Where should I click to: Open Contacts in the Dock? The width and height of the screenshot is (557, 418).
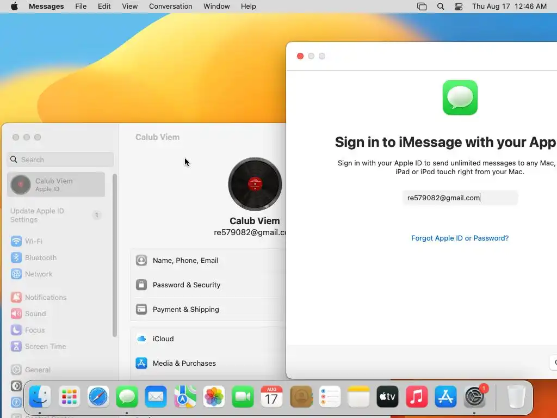301,396
